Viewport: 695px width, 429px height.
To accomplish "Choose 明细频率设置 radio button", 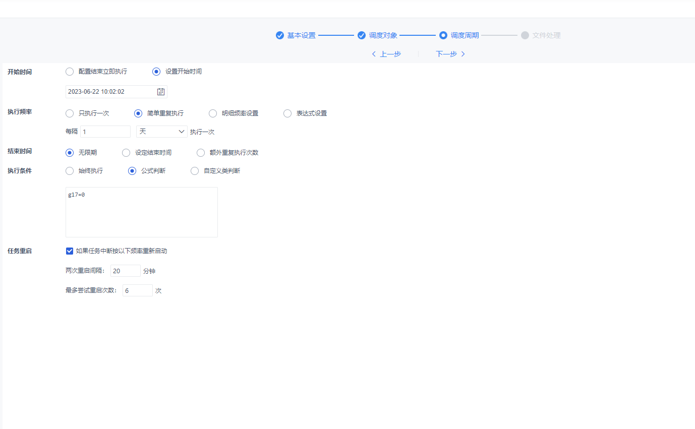I will pos(213,113).
